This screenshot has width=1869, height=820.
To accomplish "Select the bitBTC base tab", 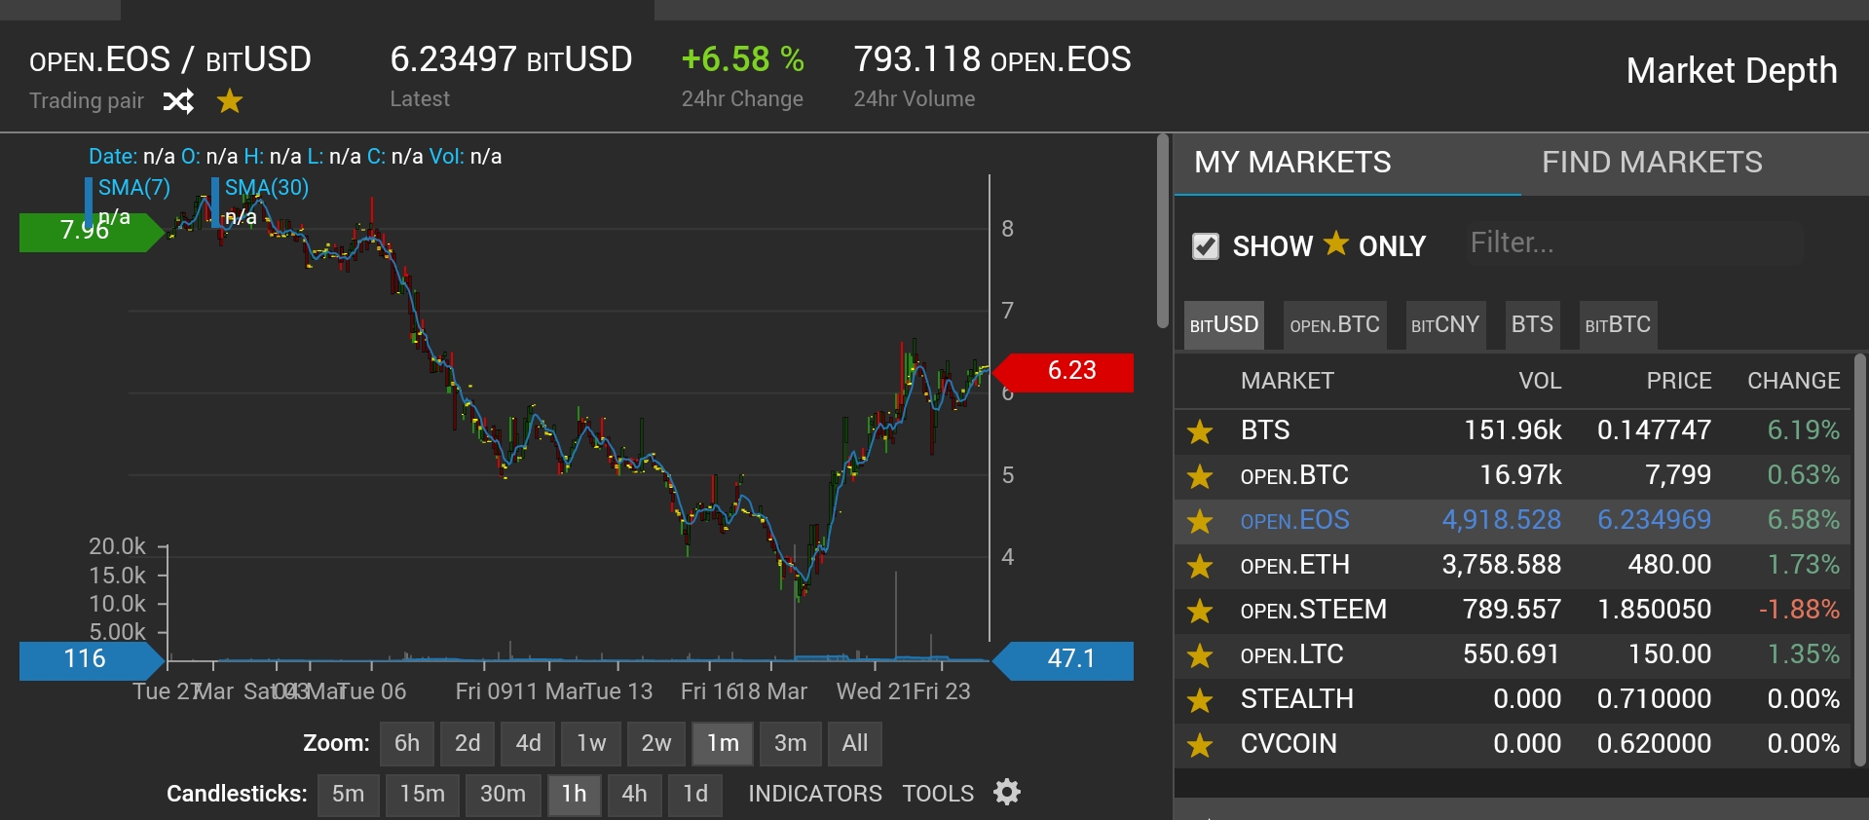I will (x=1618, y=324).
